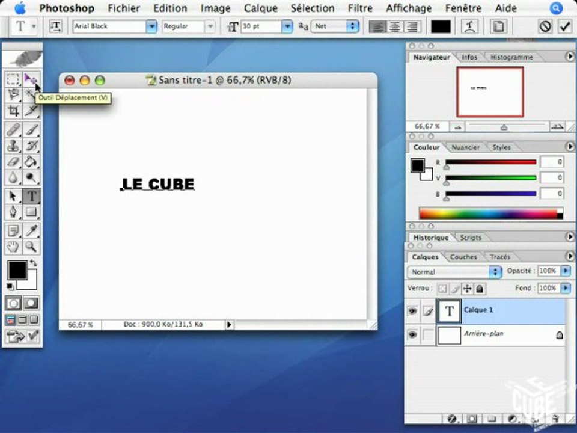Select the Rectangle shape tool
Viewport: 577px width, 433px height.
[x=31, y=212]
